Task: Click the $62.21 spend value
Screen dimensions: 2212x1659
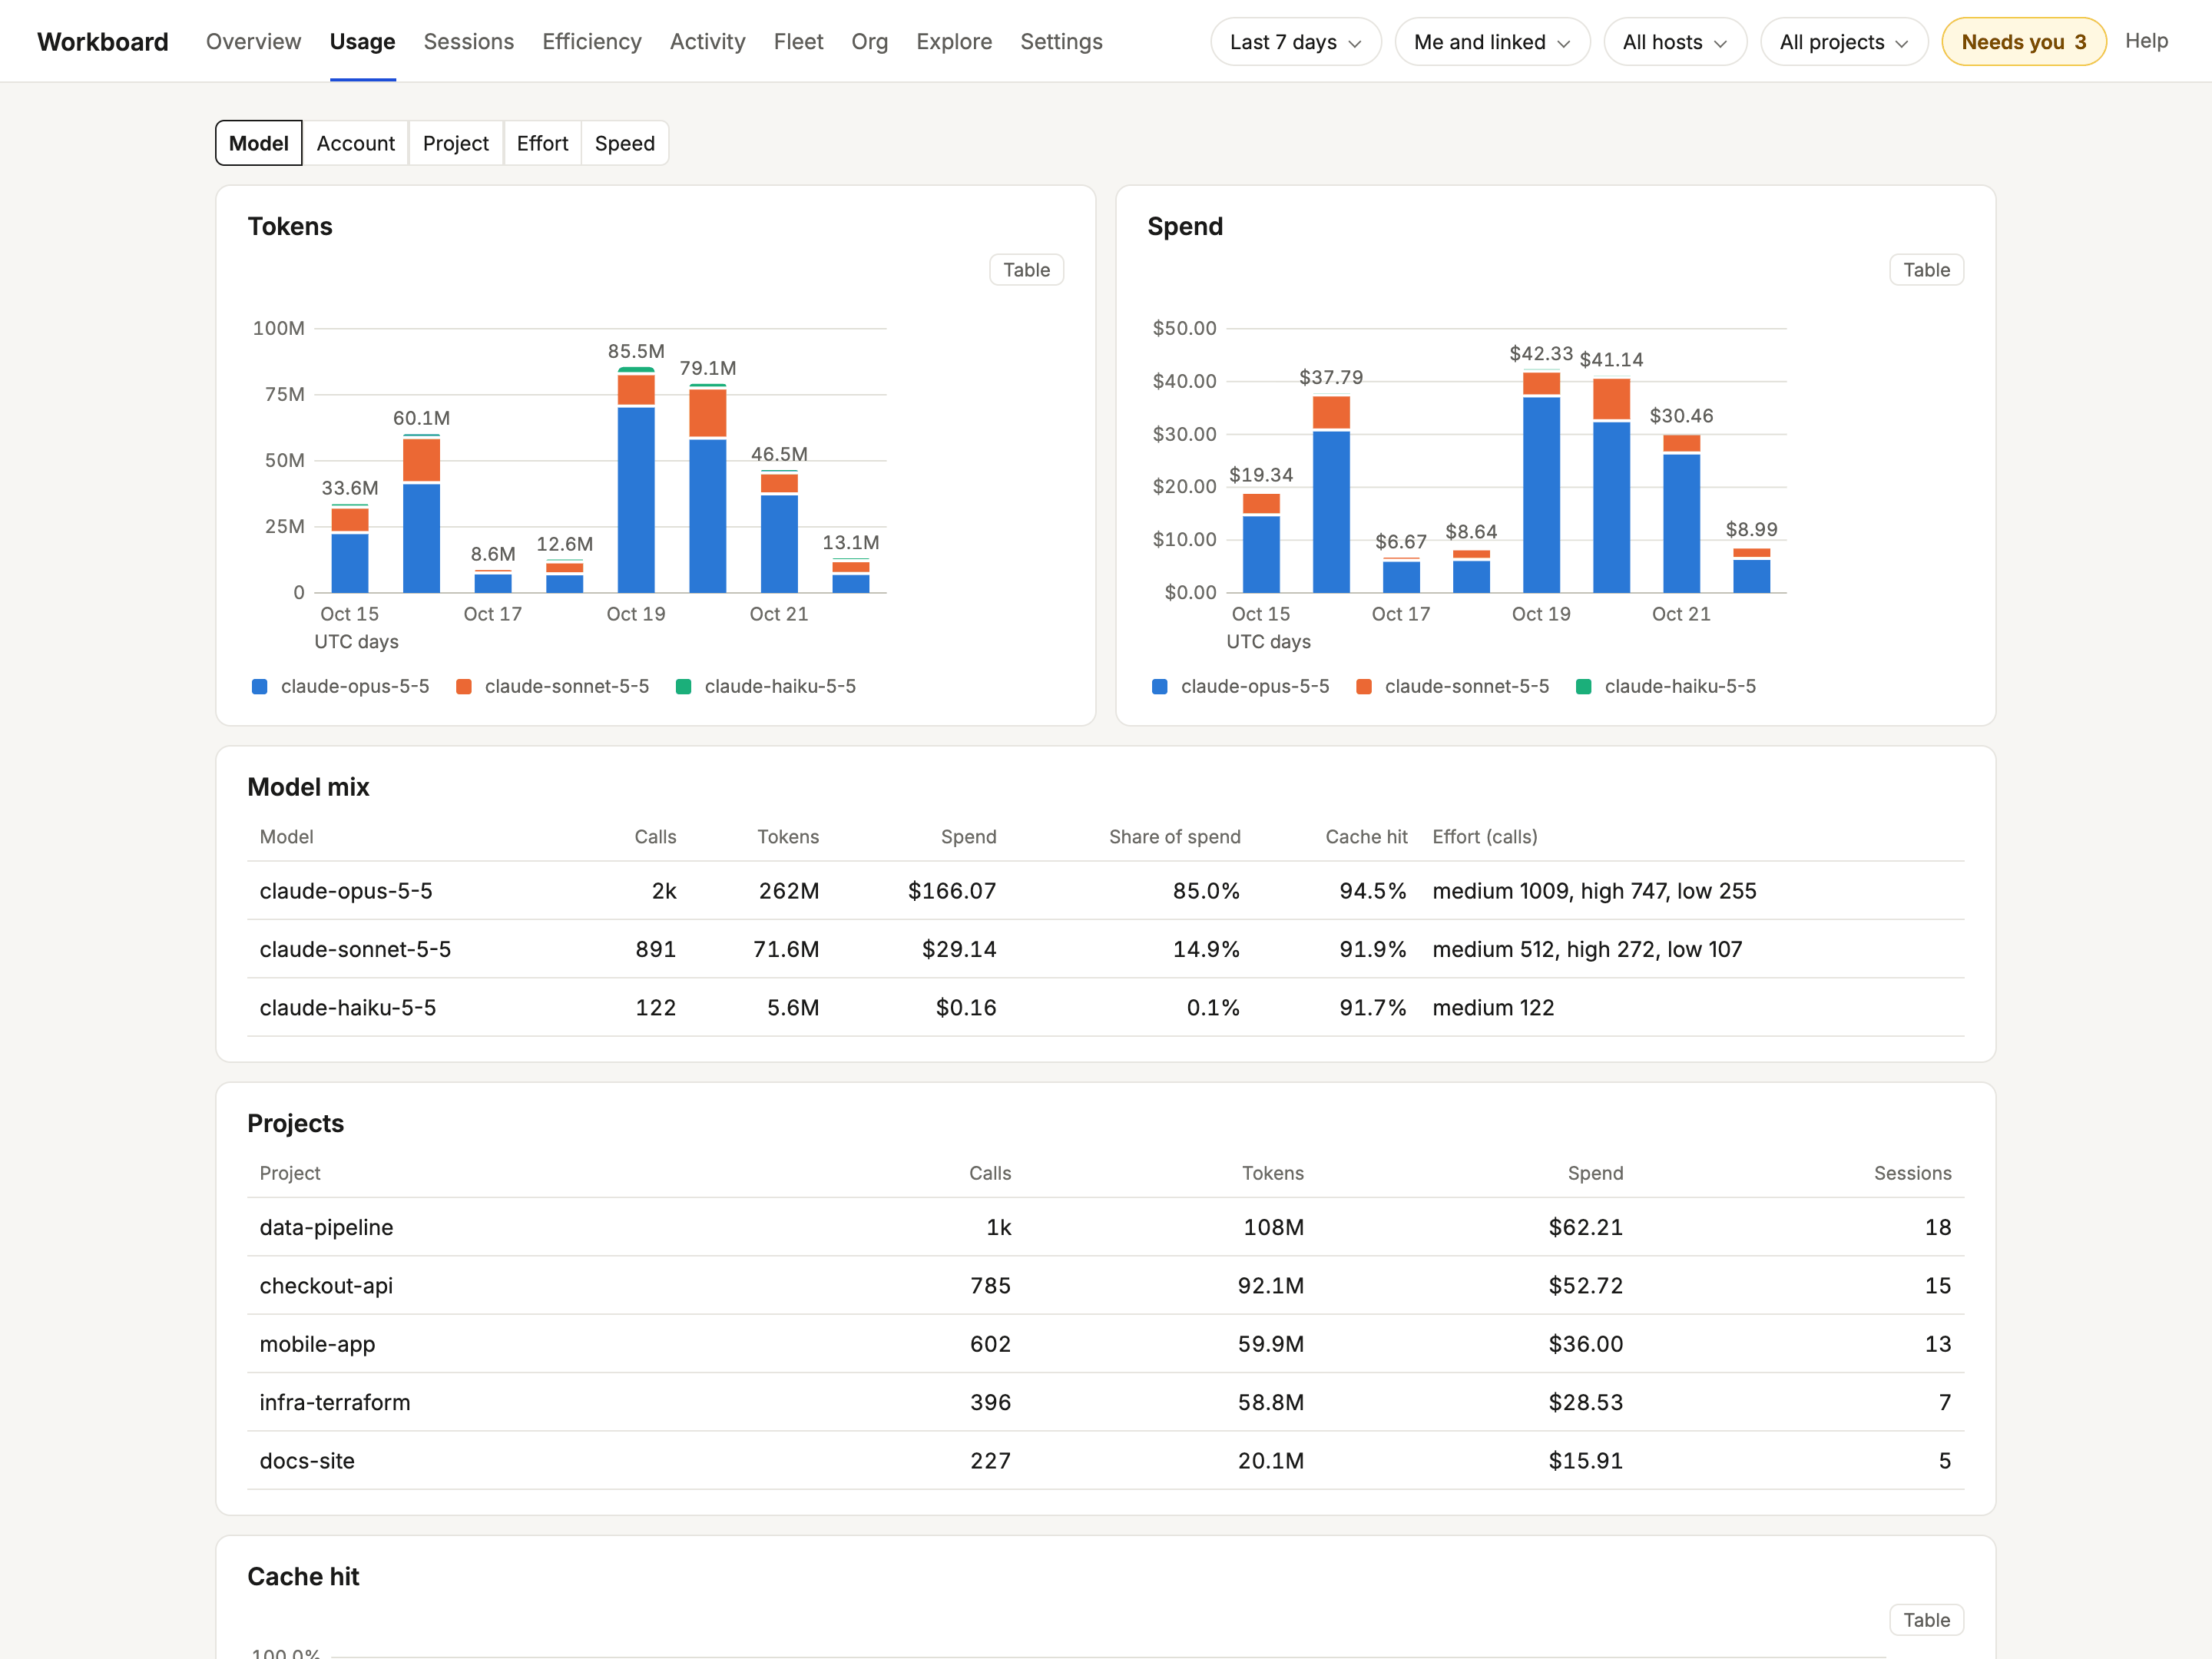Action: [x=1585, y=1227]
